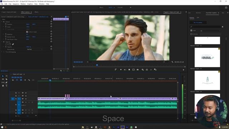Image resolution: width=229 pixels, height=129 pixels.
Task: Toggle animation stopwatch for Rotation
Action: [6, 34]
